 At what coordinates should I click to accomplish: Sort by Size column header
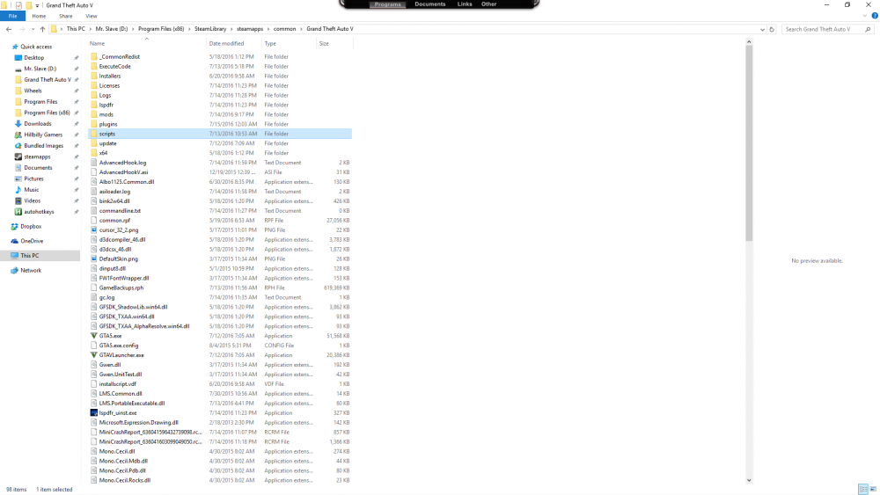(324, 44)
